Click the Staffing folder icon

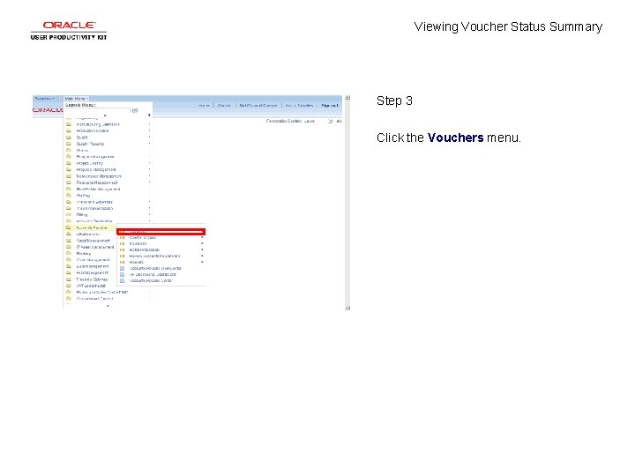[69, 195]
